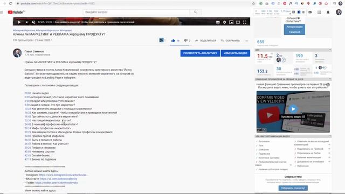Open the Павел Семенов channel name link
This screenshot has width=345, height=194.
click(x=34, y=51)
